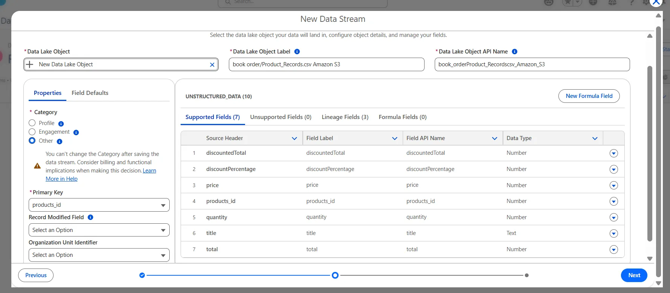Click the Data Lake Object Label input field
The image size is (670, 293).
[326, 64]
